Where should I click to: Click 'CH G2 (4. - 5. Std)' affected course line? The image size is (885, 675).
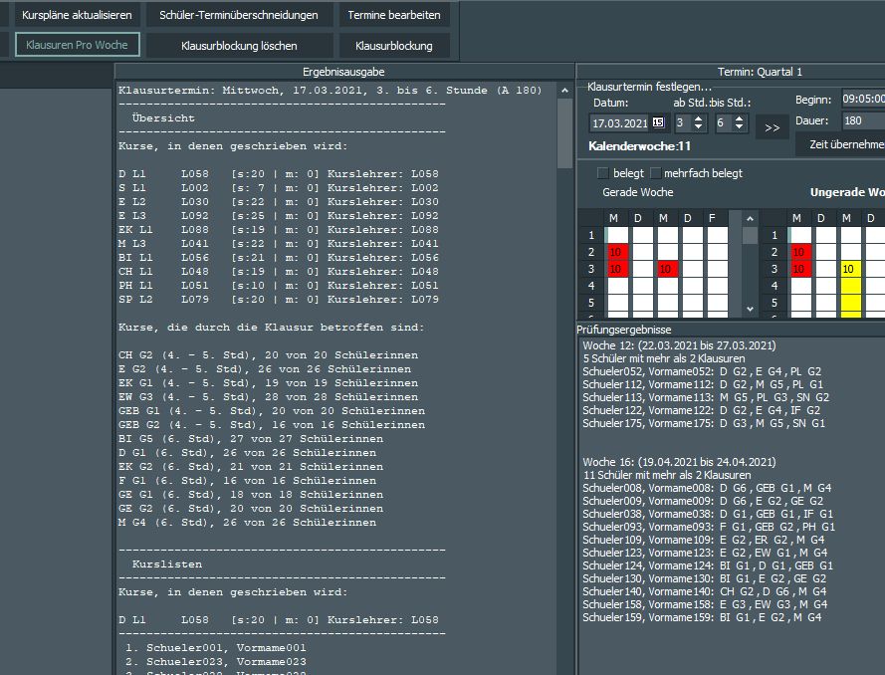268,355
